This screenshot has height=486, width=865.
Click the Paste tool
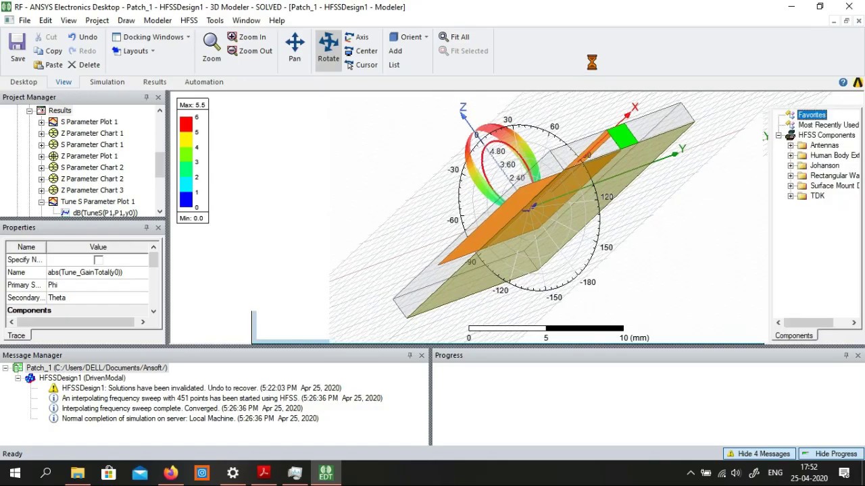click(x=48, y=65)
